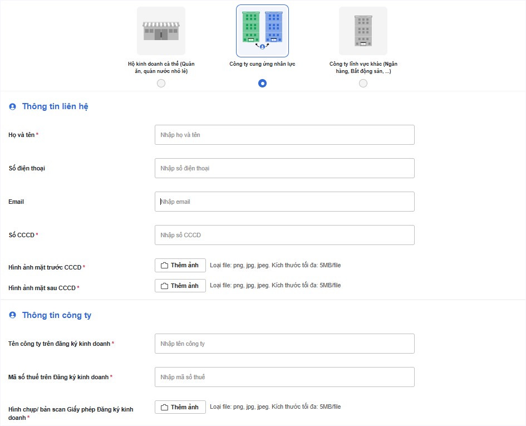Screen dimensions: 526x426
Task: Click the user icon beside Thông tin liên hệ
Action: (x=12, y=107)
